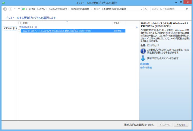Viewport: 193px width, 131px height.
Task: Click the Windows Update icon in address bar
Action: (23, 9)
